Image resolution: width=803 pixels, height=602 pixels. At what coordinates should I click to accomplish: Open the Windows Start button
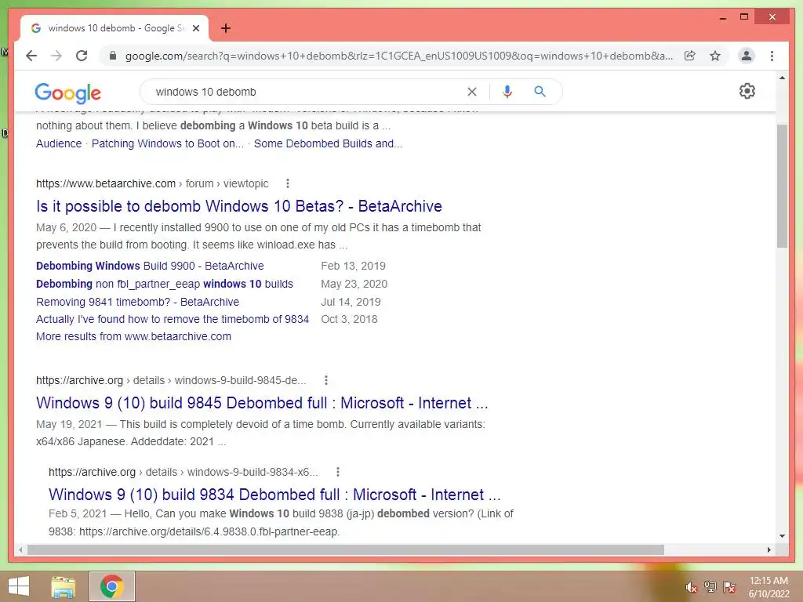[x=19, y=586]
